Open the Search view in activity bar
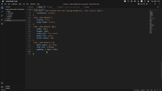Viewport: 162px width, 91px height. point(2,11)
